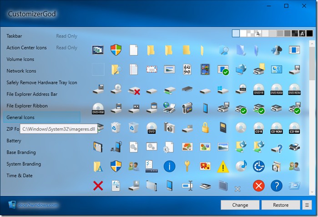
Task: Select the CD-RW disc icon
Action: tap(294, 128)
